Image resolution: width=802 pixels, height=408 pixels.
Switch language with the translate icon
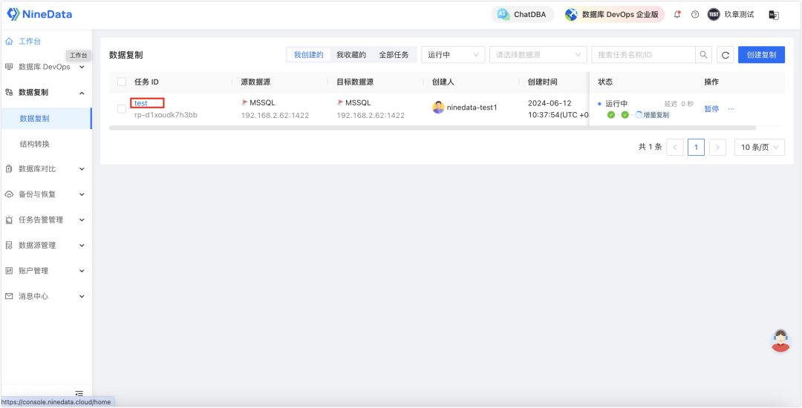tap(774, 15)
